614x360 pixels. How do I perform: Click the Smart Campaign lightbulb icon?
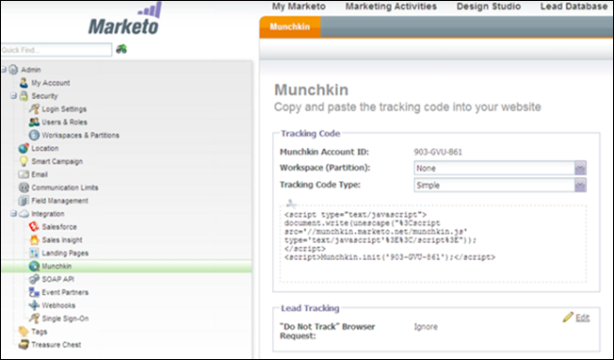(x=24, y=161)
